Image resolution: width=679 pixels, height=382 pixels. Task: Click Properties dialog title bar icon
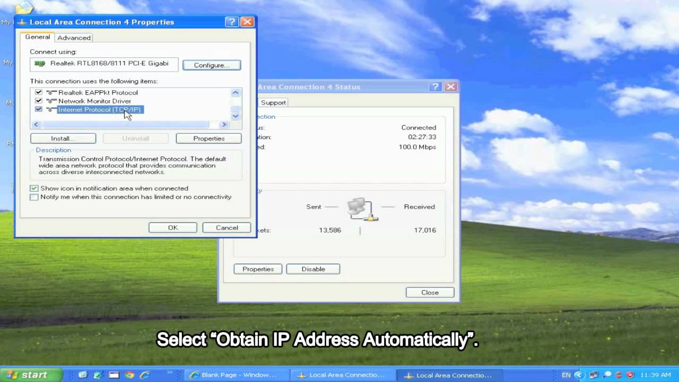pyautogui.click(x=22, y=22)
